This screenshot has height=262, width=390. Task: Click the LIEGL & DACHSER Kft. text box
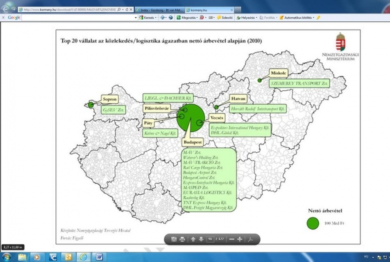[168, 98]
